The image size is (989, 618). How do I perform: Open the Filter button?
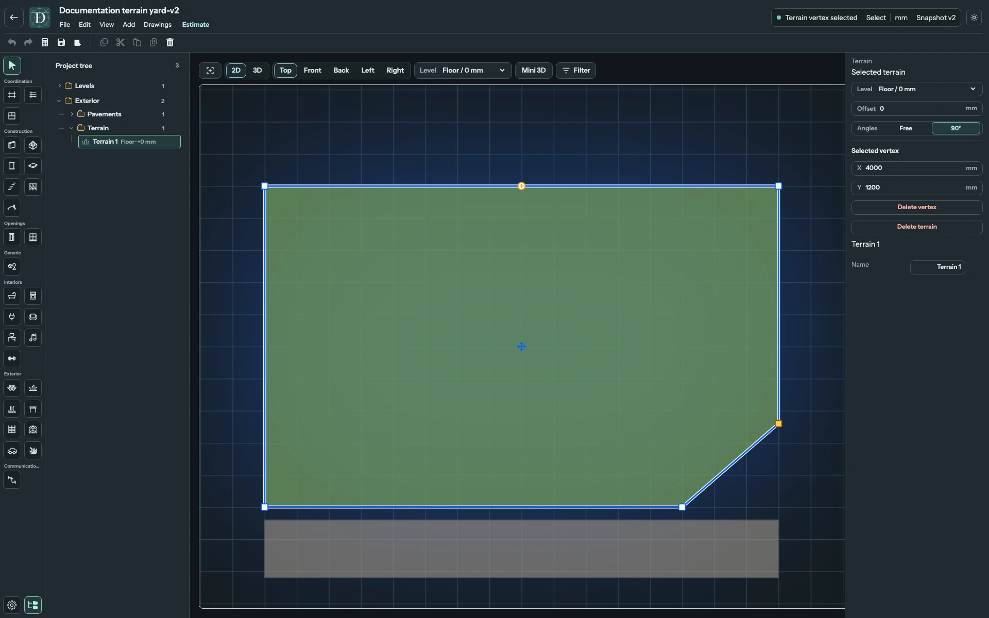tap(576, 71)
